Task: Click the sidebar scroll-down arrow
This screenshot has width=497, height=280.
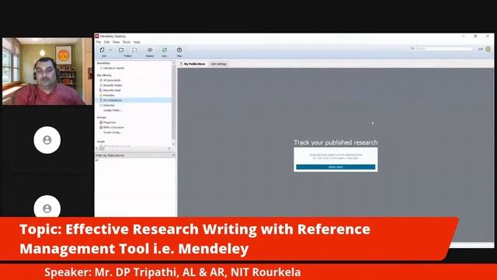Action: [173, 144]
